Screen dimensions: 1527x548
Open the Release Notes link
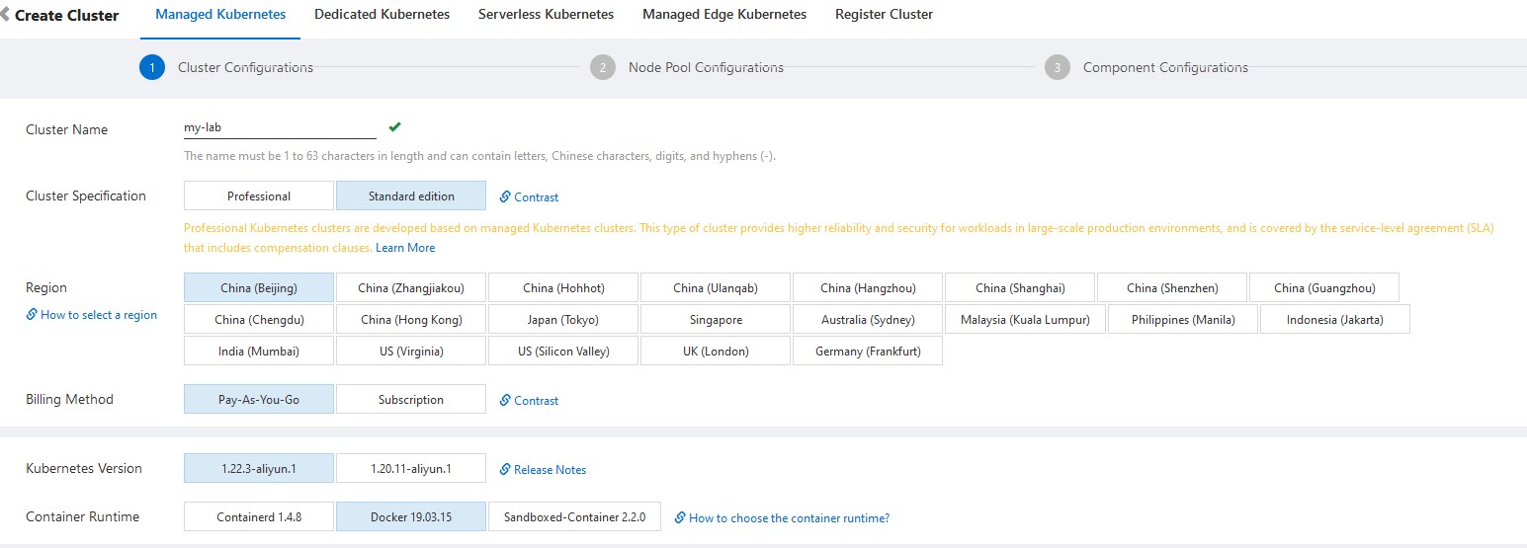(550, 470)
